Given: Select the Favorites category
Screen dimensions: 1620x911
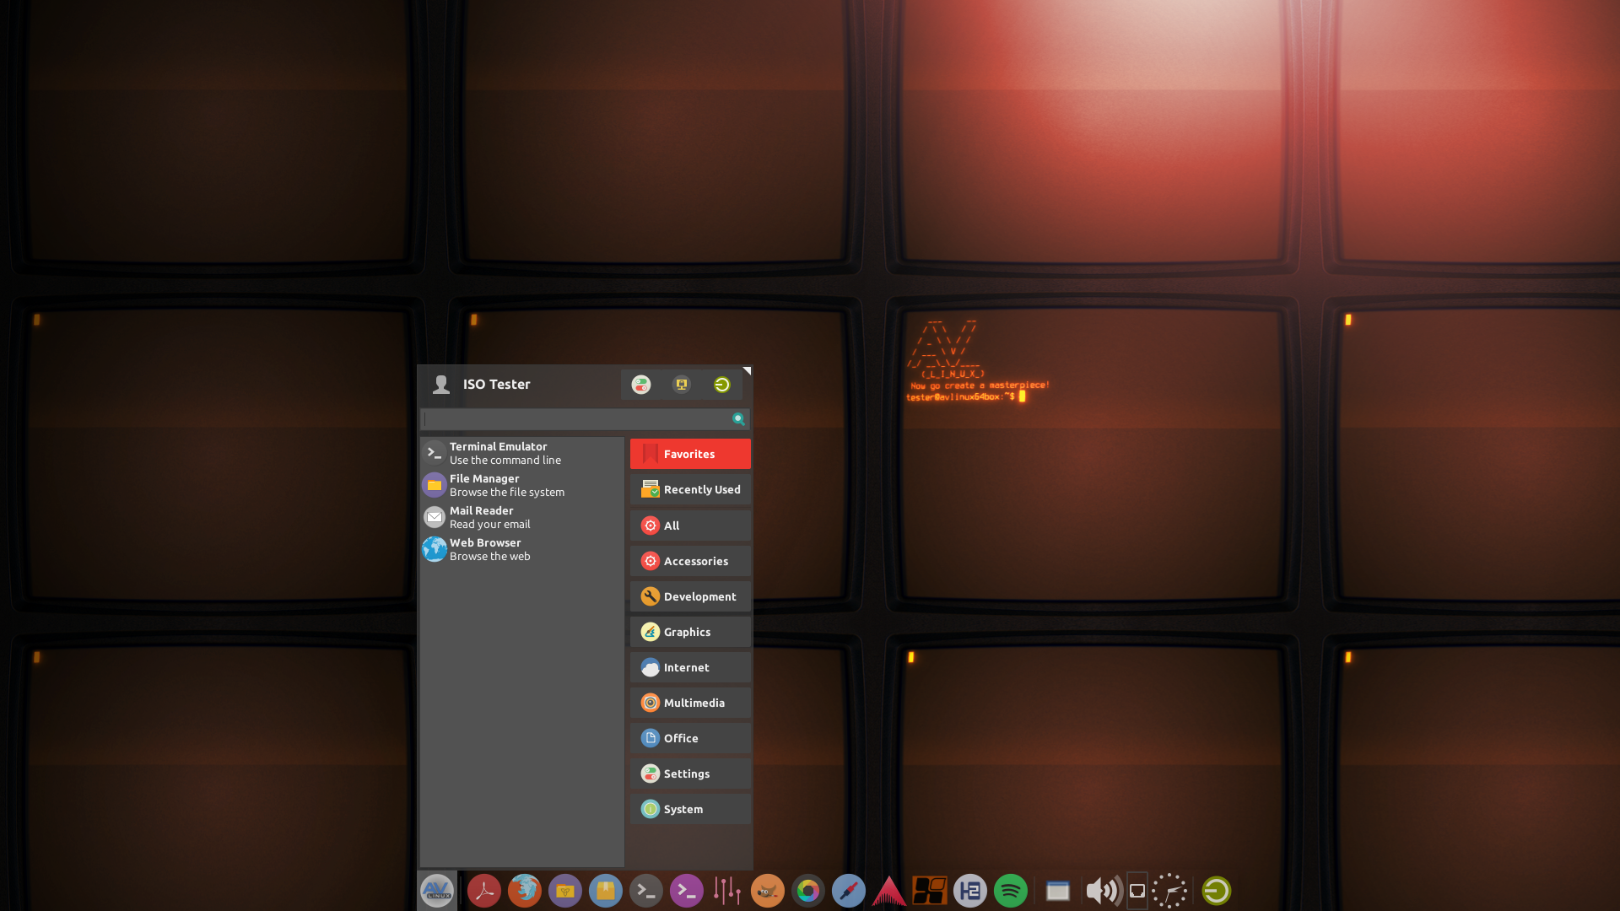Looking at the screenshot, I should 690,454.
